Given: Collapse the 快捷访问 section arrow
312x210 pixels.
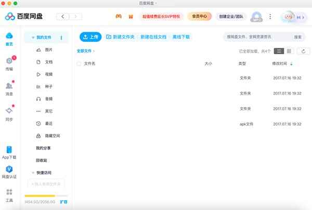Looking at the screenshot, I should pyautogui.click(x=33, y=172).
